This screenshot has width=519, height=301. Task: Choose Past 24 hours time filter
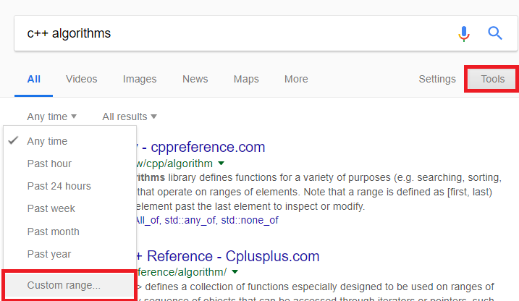pos(69,186)
